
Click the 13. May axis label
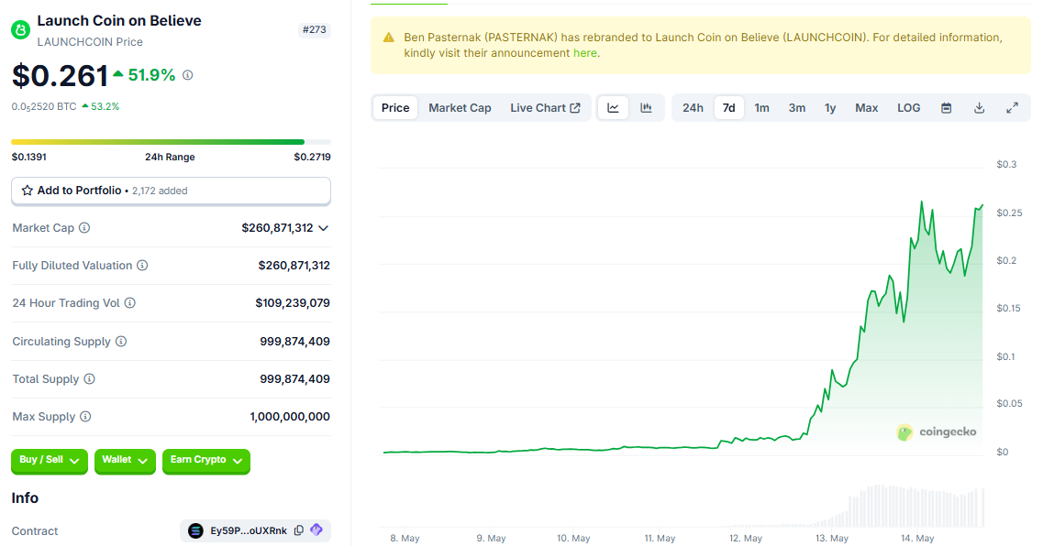pyautogui.click(x=832, y=538)
